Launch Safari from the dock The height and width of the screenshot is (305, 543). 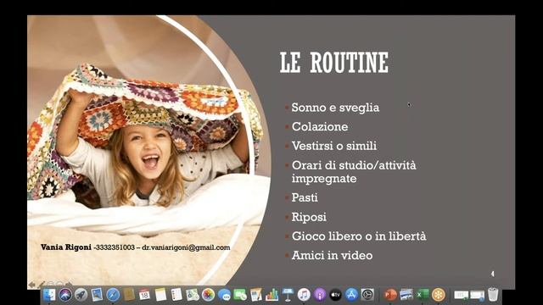tap(113, 295)
